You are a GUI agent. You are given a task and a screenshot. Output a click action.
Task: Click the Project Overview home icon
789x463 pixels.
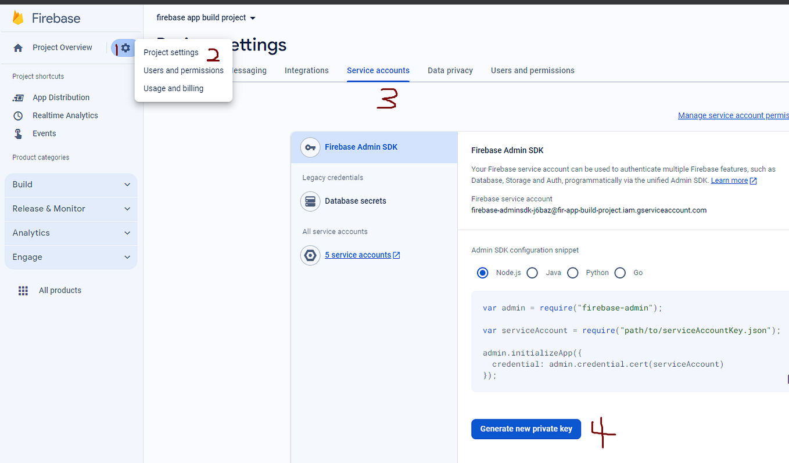coord(18,47)
